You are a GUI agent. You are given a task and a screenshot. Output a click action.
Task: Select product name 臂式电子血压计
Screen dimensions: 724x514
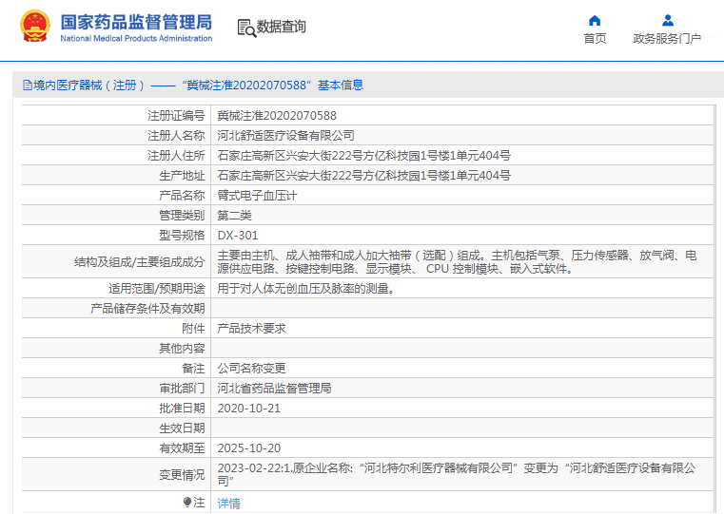coord(257,196)
